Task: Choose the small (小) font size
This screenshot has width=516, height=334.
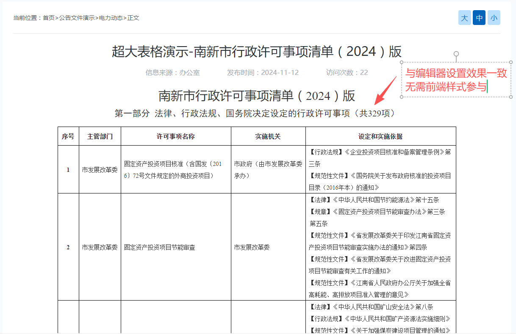Action: (494, 18)
